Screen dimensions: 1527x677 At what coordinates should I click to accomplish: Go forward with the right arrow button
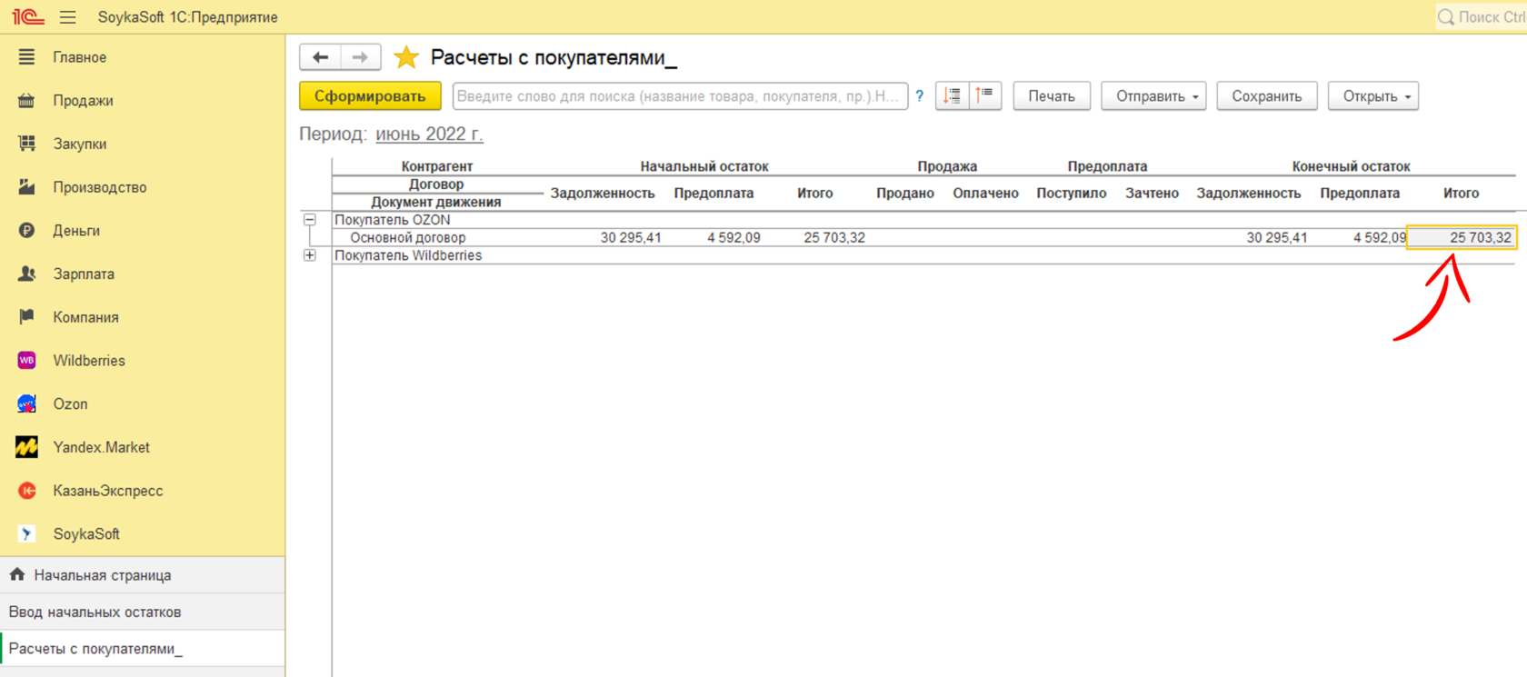(x=361, y=57)
